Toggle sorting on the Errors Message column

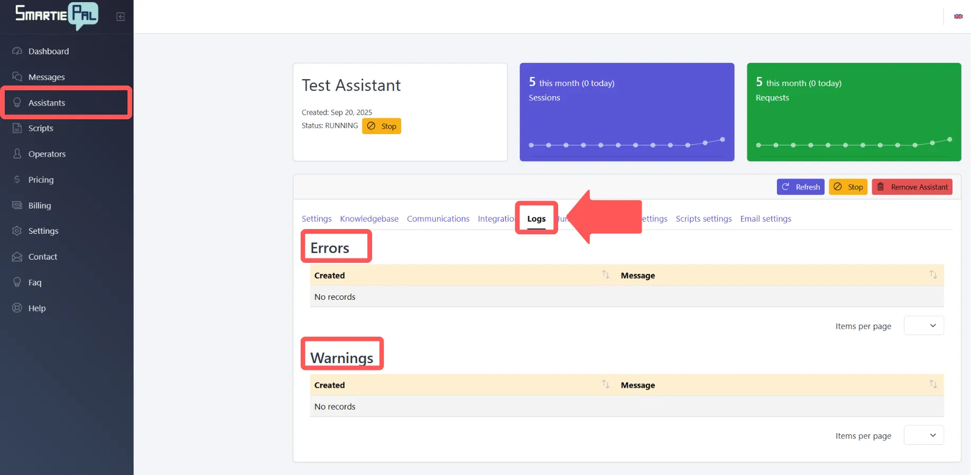932,274
